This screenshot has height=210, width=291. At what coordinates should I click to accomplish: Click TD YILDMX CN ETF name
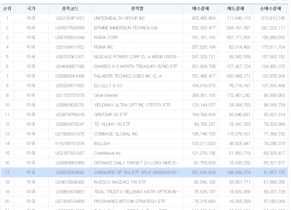[x=112, y=124]
